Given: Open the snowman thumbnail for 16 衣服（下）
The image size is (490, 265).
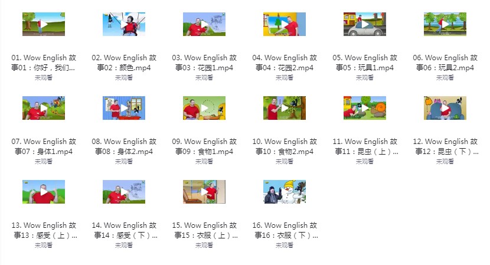Looking at the screenshot, I should click(285, 192).
